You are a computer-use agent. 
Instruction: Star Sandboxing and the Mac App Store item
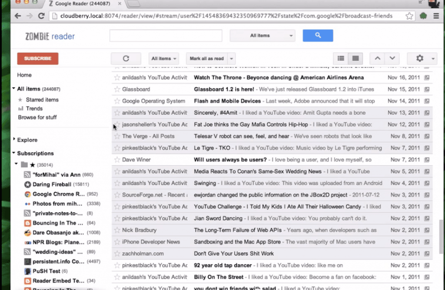(x=117, y=242)
